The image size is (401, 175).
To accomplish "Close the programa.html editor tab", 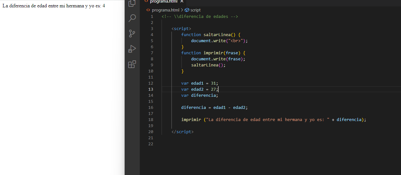I will tap(182, 1).
